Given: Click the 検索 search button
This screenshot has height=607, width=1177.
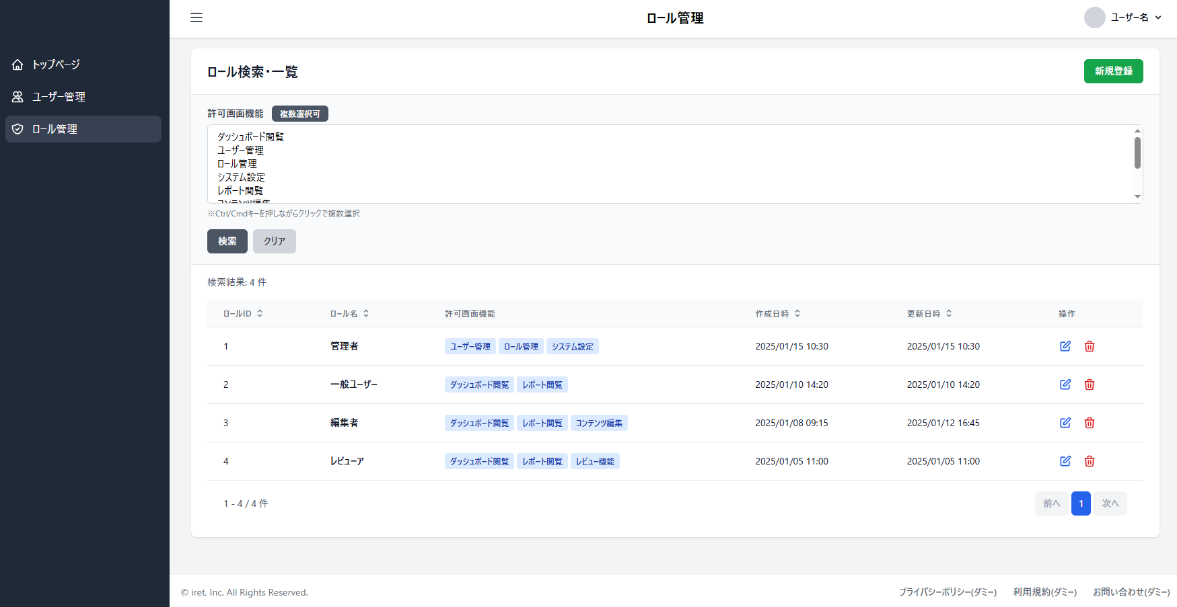Looking at the screenshot, I should click(x=227, y=241).
